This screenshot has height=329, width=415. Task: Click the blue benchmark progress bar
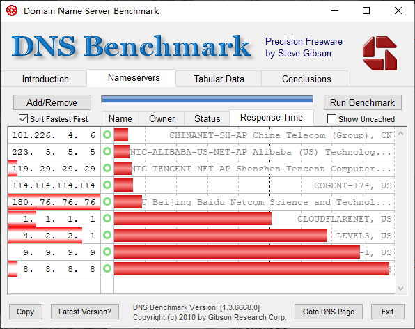tap(207, 100)
